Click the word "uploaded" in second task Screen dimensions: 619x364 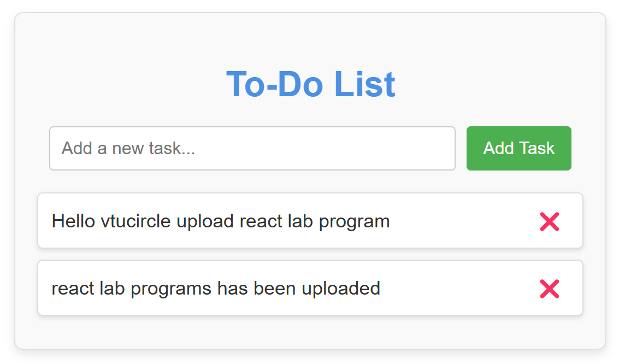[x=341, y=289]
